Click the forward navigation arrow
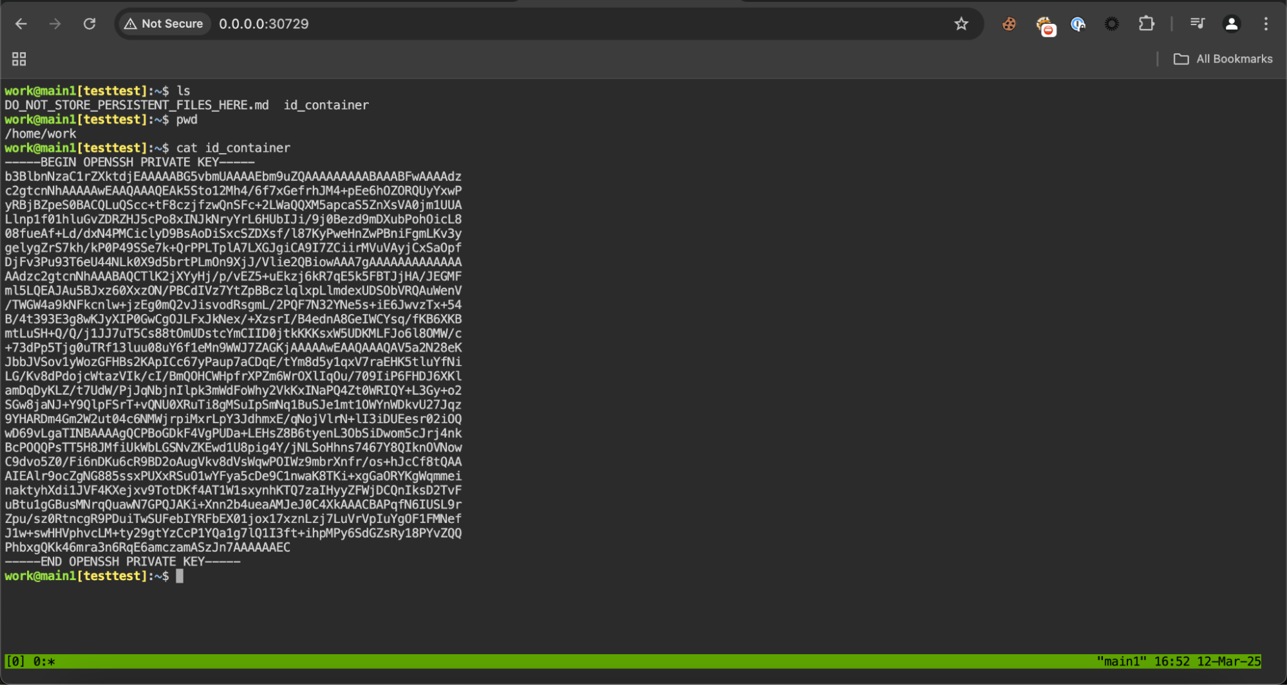The width and height of the screenshot is (1287, 685). click(x=55, y=24)
